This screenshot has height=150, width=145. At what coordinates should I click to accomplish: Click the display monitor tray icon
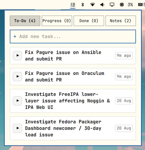click(x=112, y=5)
